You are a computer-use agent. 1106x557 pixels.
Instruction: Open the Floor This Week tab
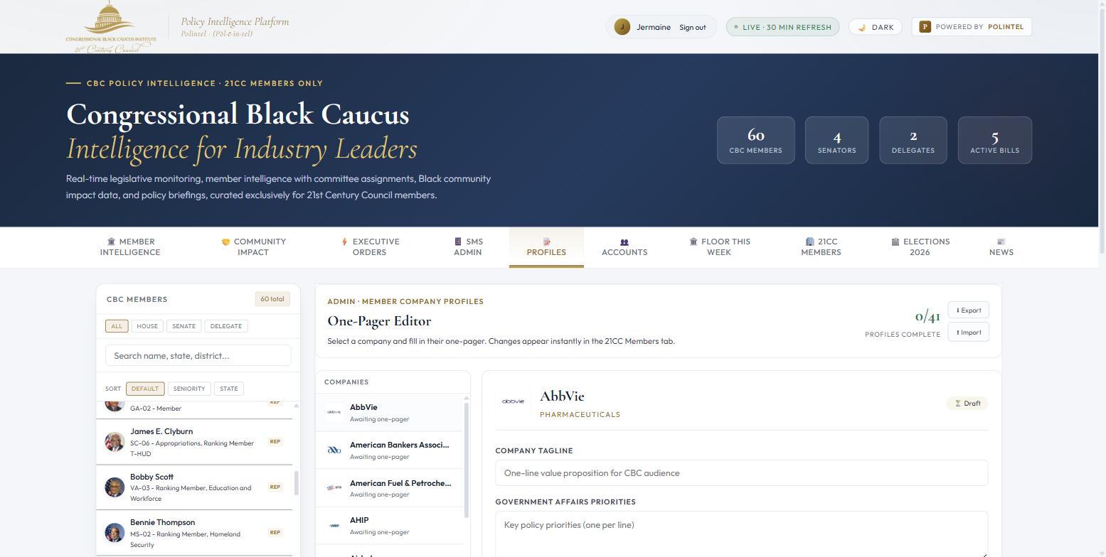[719, 247]
